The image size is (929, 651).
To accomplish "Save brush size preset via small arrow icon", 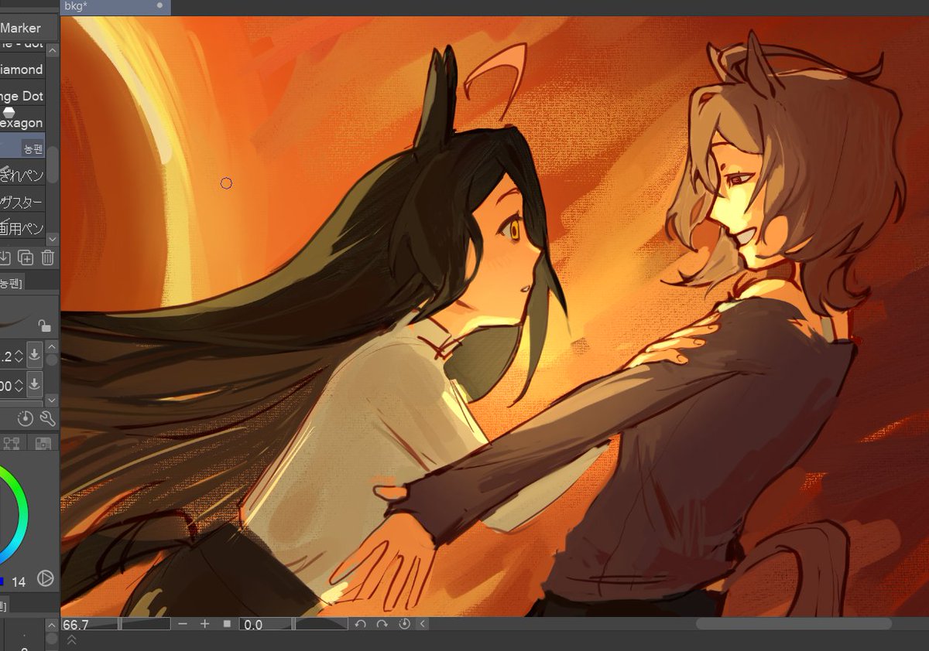I will click(x=35, y=355).
